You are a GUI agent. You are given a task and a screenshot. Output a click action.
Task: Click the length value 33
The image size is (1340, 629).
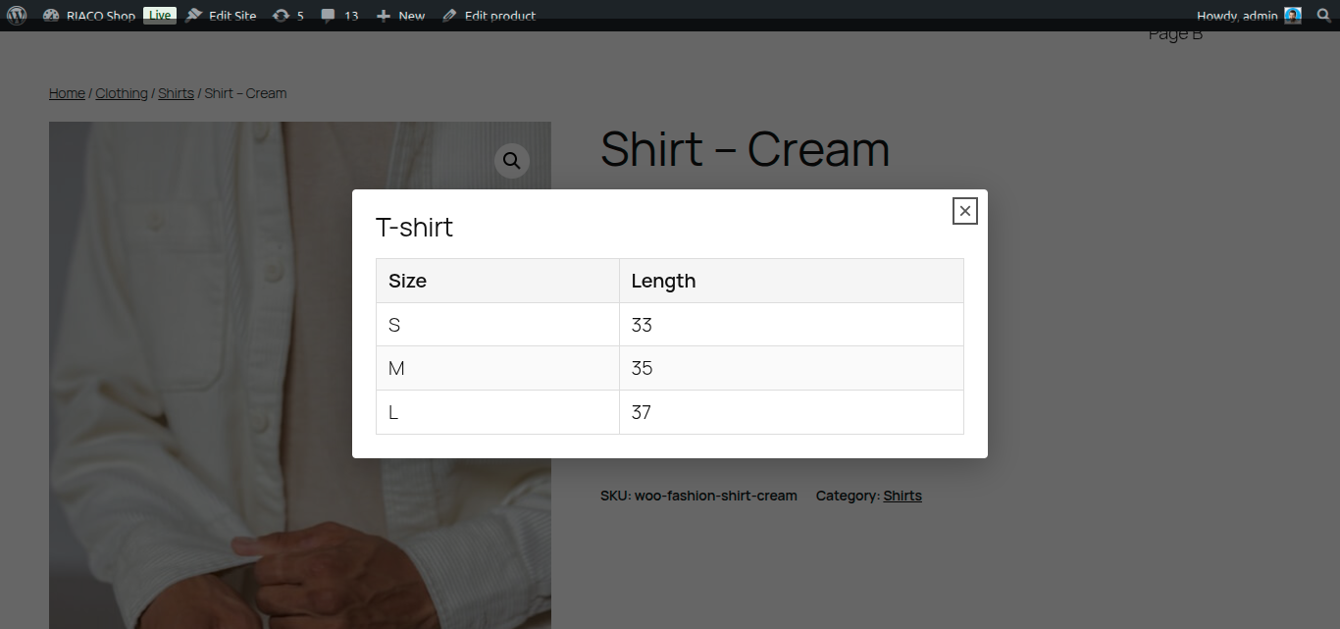(642, 325)
